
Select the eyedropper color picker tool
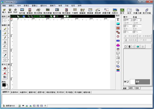point(5,55)
